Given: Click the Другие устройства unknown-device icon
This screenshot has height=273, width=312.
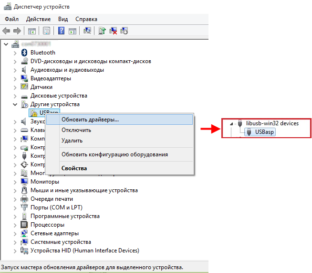Looking at the screenshot, I should 24,104.
